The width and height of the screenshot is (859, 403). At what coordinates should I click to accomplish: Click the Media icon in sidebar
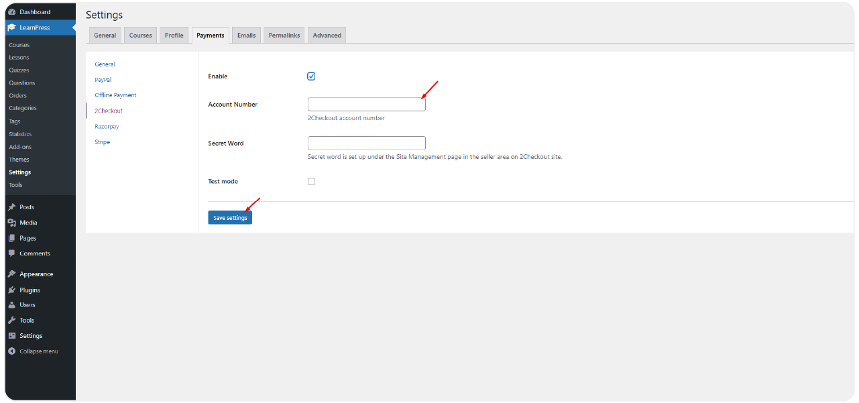click(x=12, y=223)
